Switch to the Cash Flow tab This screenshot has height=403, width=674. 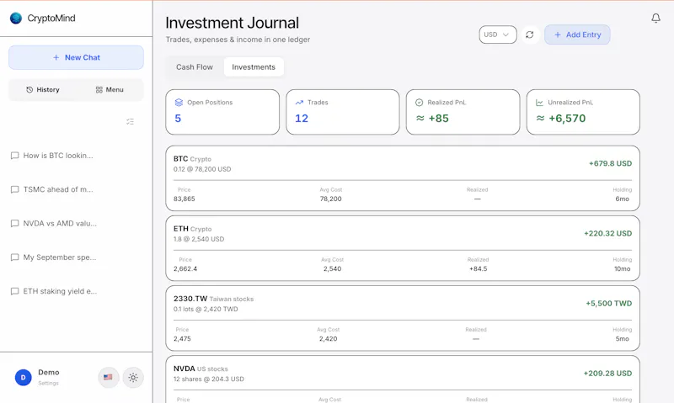tap(195, 67)
